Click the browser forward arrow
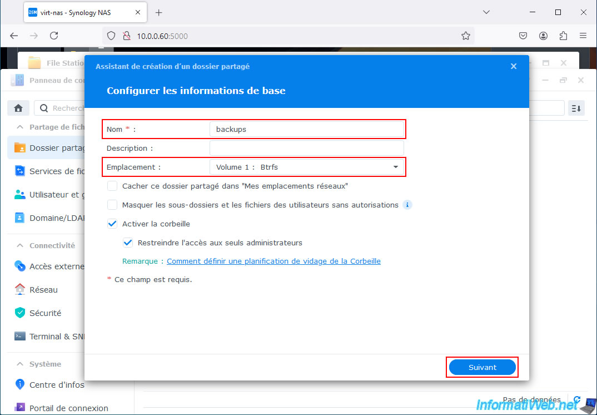The width and height of the screenshot is (597, 415). click(34, 36)
